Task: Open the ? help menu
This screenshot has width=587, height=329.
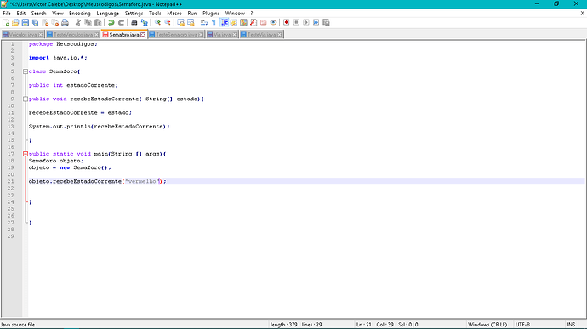Action: click(x=252, y=13)
